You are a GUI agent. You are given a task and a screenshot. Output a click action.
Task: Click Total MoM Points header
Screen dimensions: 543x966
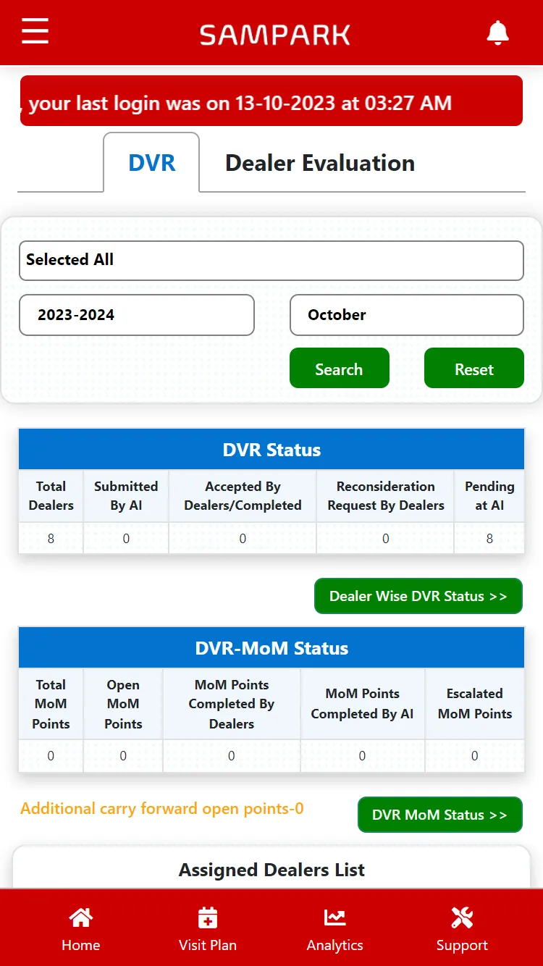[51, 704]
